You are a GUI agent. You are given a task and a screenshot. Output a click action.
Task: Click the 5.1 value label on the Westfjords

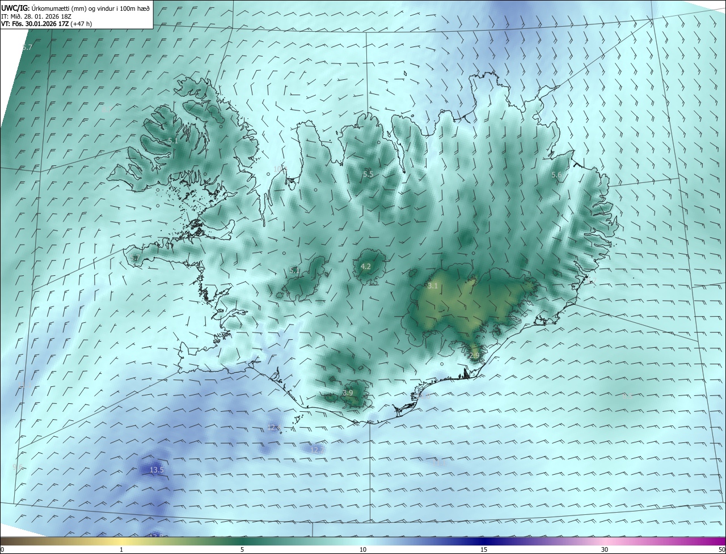[x=173, y=140]
